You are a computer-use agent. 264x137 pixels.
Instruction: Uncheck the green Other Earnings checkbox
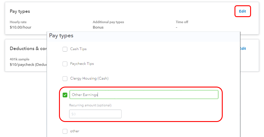[x=65, y=95]
